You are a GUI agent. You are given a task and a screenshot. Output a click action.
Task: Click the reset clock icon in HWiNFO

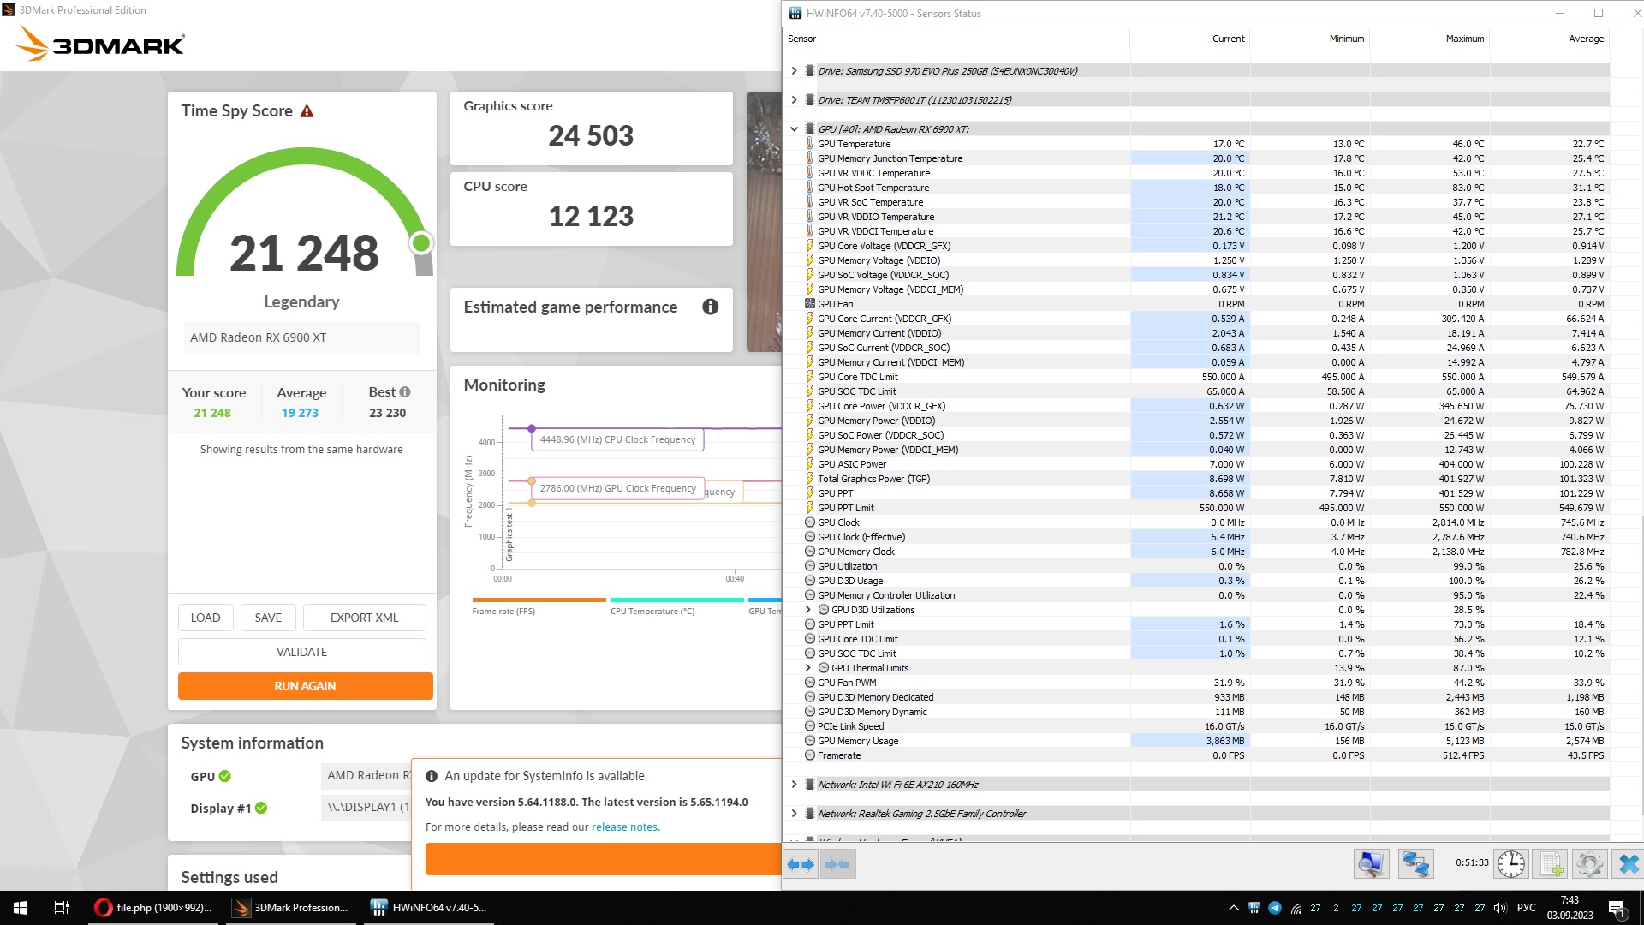point(1510,864)
